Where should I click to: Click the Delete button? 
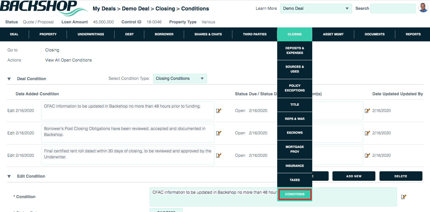401,176
